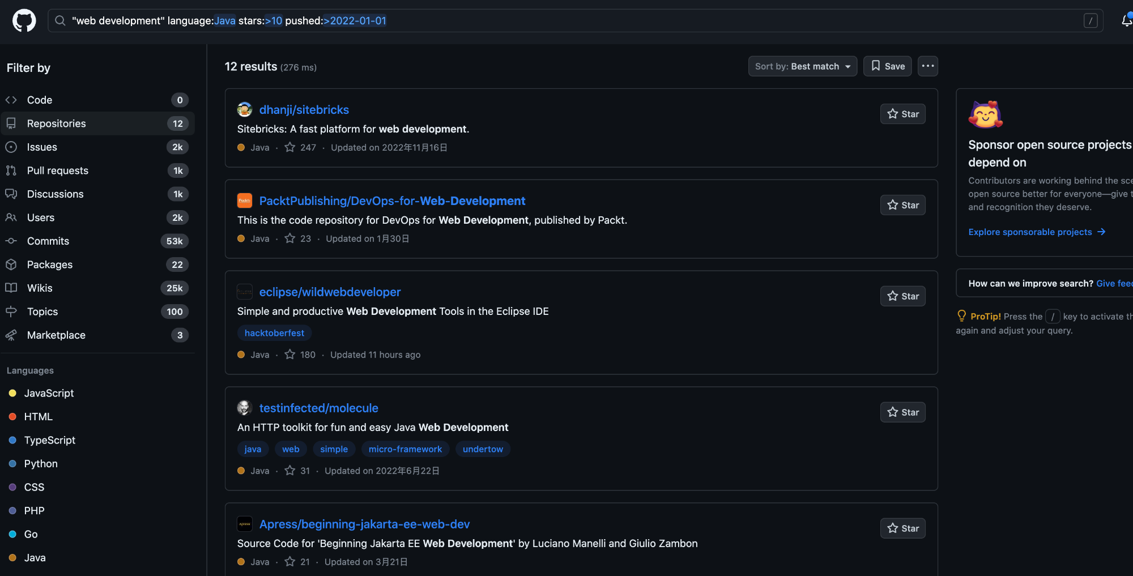The width and height of the screenshot is (1133, 576).
Task: Filter results by Topics
Action: pos(97,312)
